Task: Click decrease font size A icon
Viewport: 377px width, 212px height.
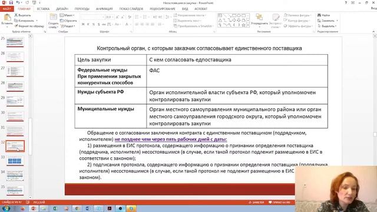Action: (123, 17)
